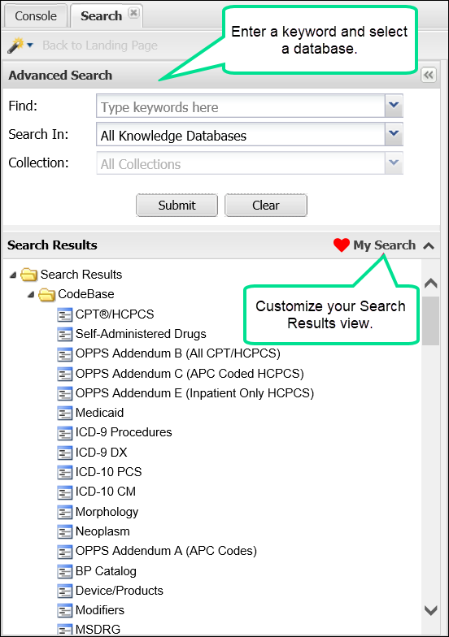The height and width of the screenshot is (637, 449).
Task: Open the Find keywords dropdown arrow
Action: pos(394,106)
